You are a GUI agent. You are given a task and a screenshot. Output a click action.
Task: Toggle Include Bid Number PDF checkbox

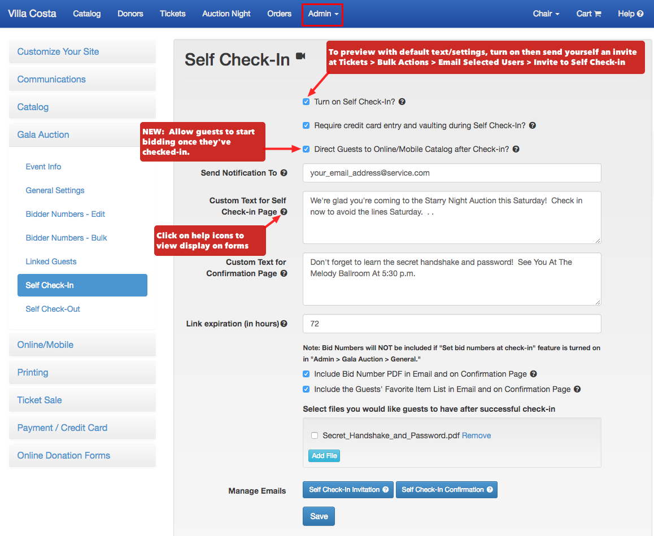point(306,374)
